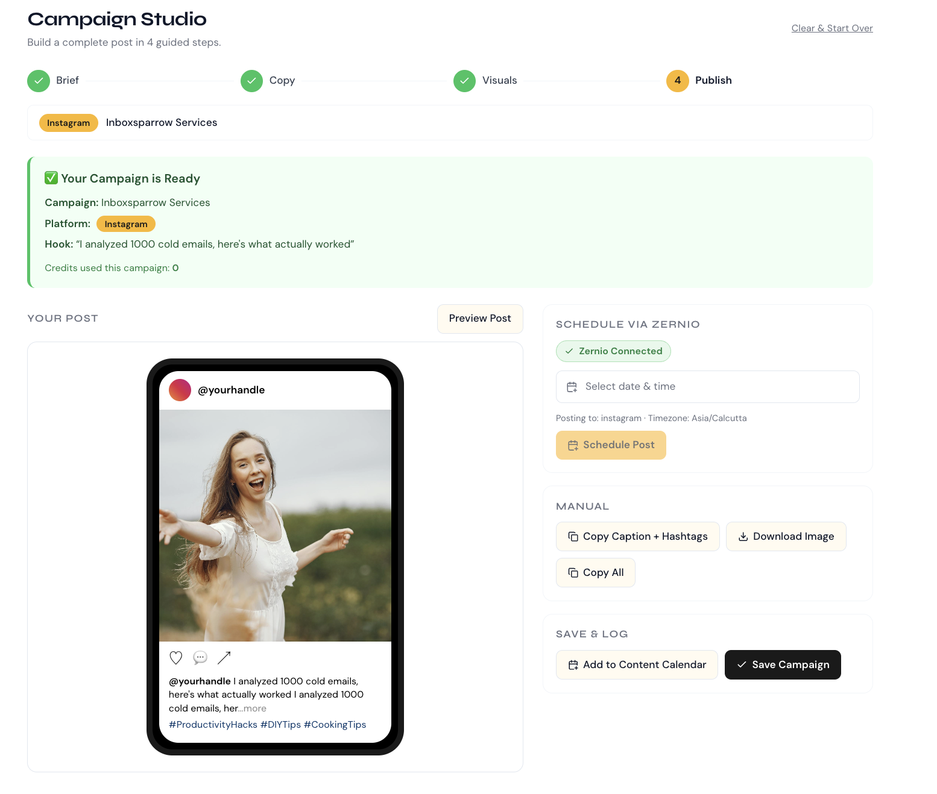937x794 pixels.
Task: Open the Brief step
Action: pos(68,81)
